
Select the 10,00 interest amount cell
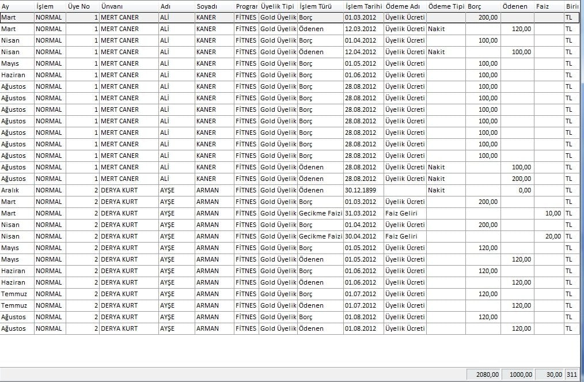[548, 213]
